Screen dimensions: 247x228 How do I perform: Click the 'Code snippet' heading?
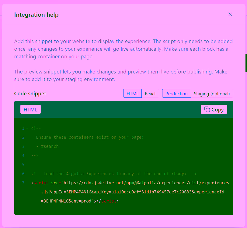pos(30,94)
